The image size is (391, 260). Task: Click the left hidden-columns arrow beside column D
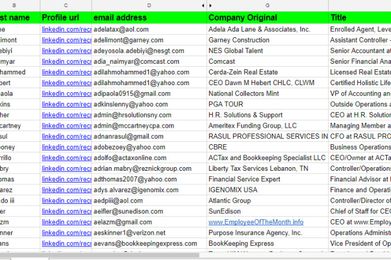pyautogui.click(x=203, y=5)
